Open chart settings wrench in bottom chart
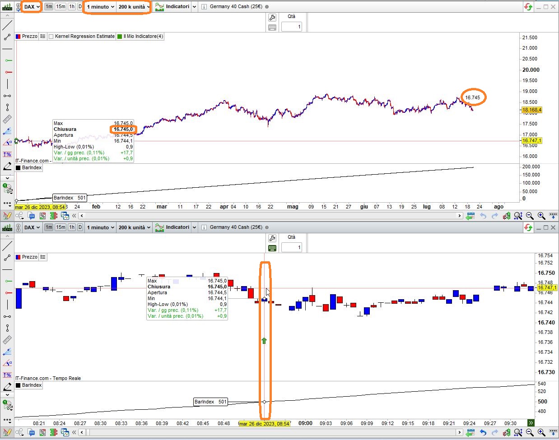 click(272, 238)
